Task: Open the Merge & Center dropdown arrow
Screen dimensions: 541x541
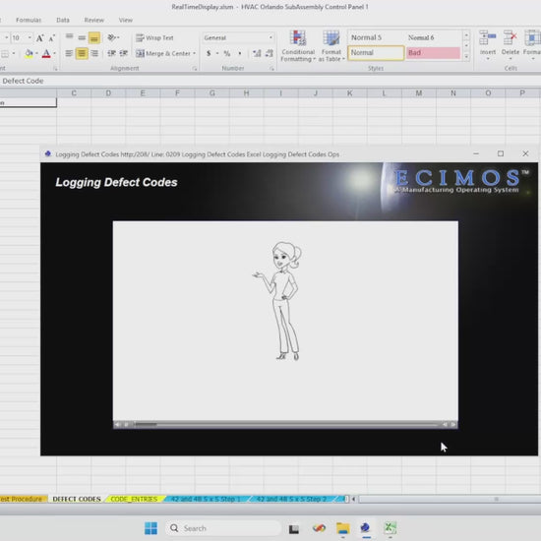Action: 194,53
